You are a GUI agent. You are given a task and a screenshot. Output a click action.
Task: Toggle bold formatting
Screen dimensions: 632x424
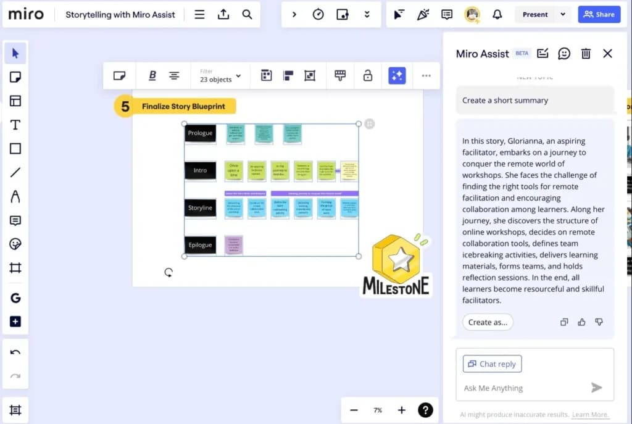pyautogui.click(x=152, y=75)
